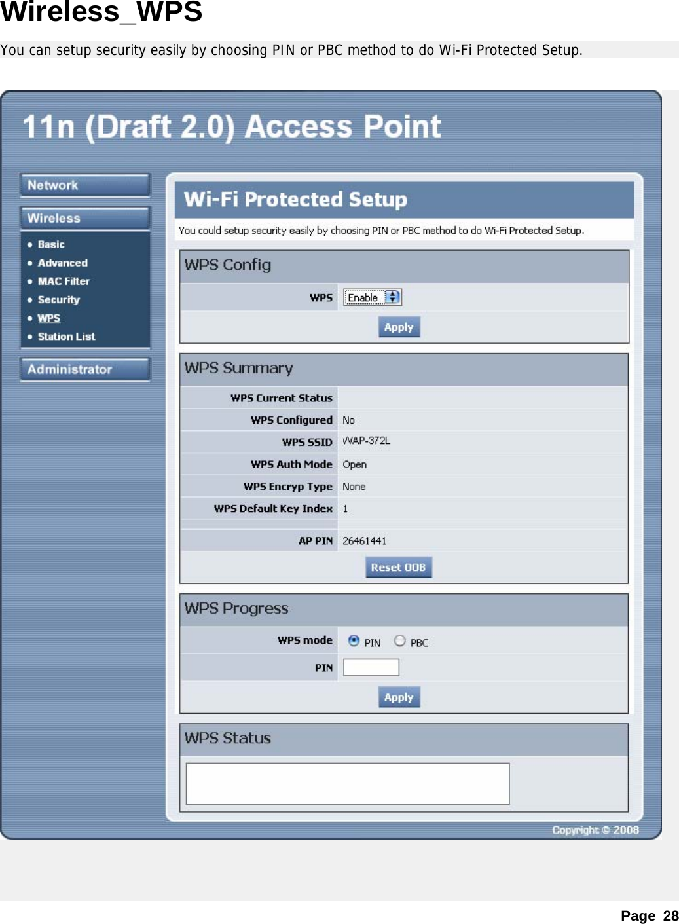Screen dimensions: 679x924
Task: Click the Wi-Fi Protected Setup heading
Action: coord(295,199)
